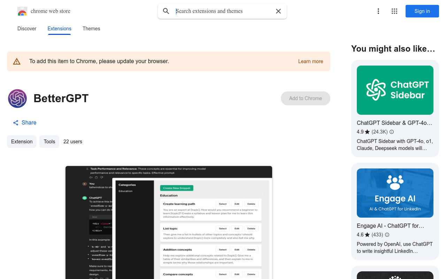Image resolution: width=446 pixels, height=279 pixels.
Task: Click the chrome web store title text
Action: pyautogui.click(x=51, y=11)
